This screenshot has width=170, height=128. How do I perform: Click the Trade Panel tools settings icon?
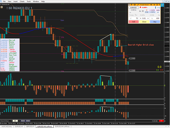pos(157,5)
